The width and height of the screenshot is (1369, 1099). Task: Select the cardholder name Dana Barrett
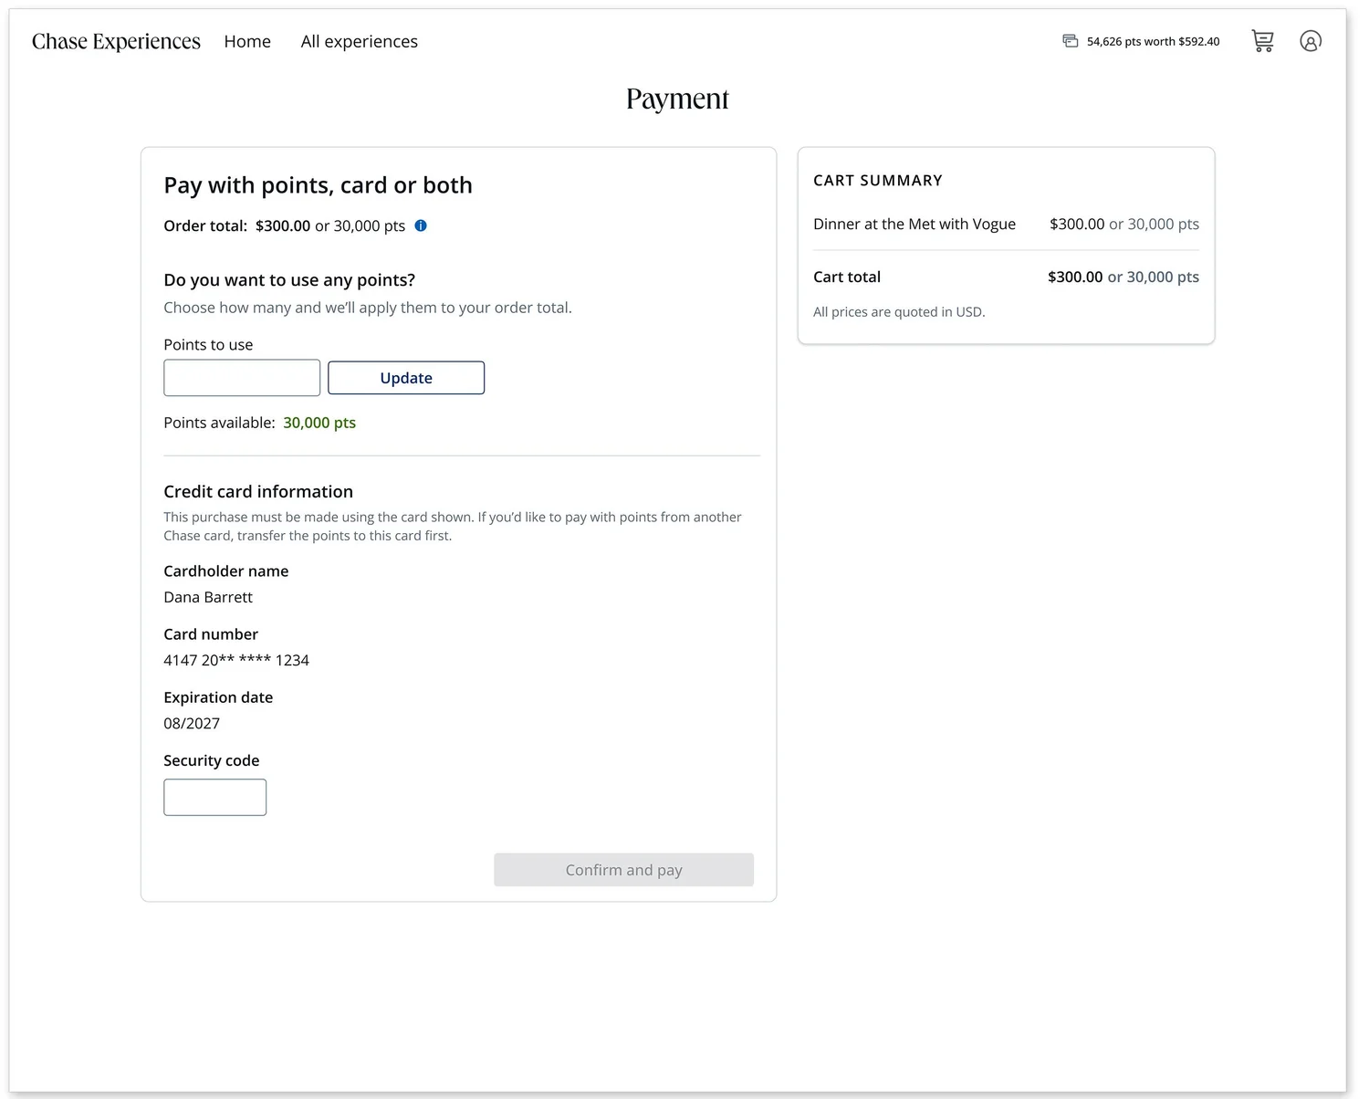click(x=208, y=597)
